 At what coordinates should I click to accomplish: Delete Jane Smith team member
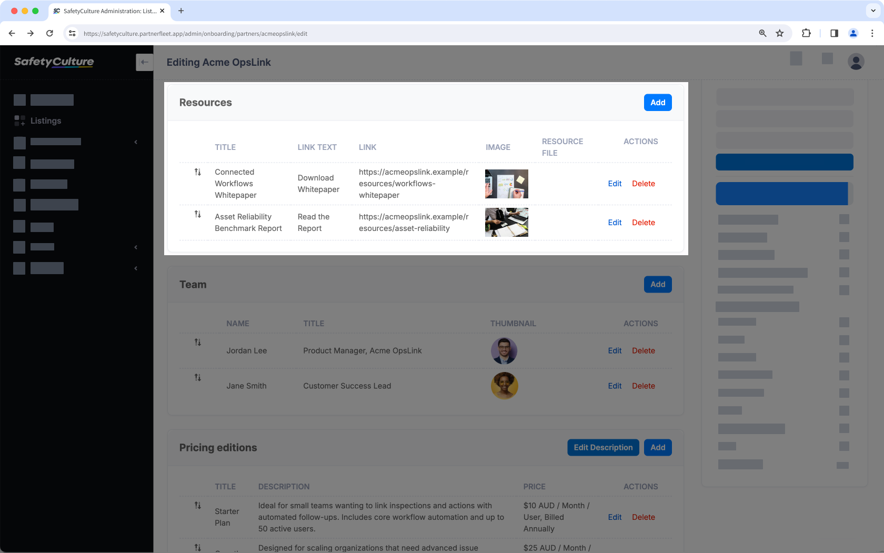pos(644,386)
